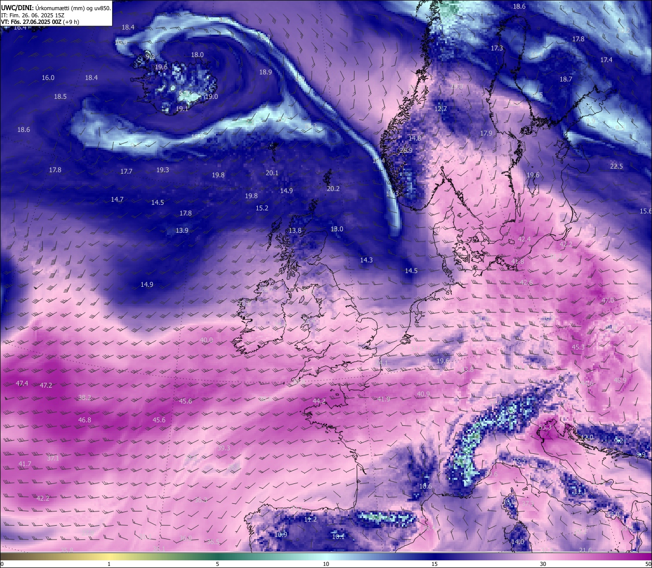Click the 11.2 value over northern Spain

pos(310,520)
